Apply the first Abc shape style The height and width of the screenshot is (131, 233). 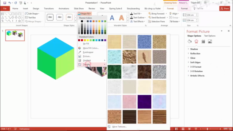tap(50, 17)
